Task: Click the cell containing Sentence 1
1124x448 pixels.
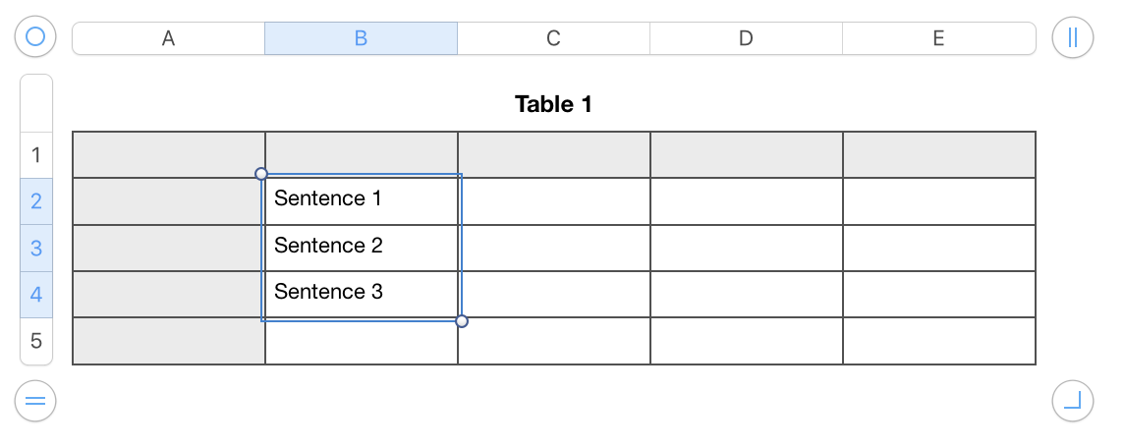Action: (361, 199)
